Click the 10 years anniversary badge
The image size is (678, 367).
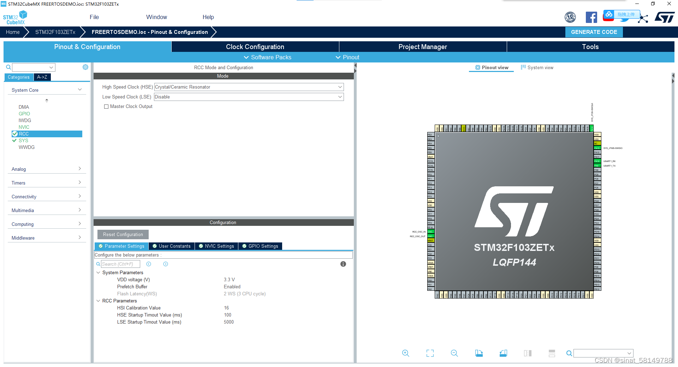pos(570,17)
